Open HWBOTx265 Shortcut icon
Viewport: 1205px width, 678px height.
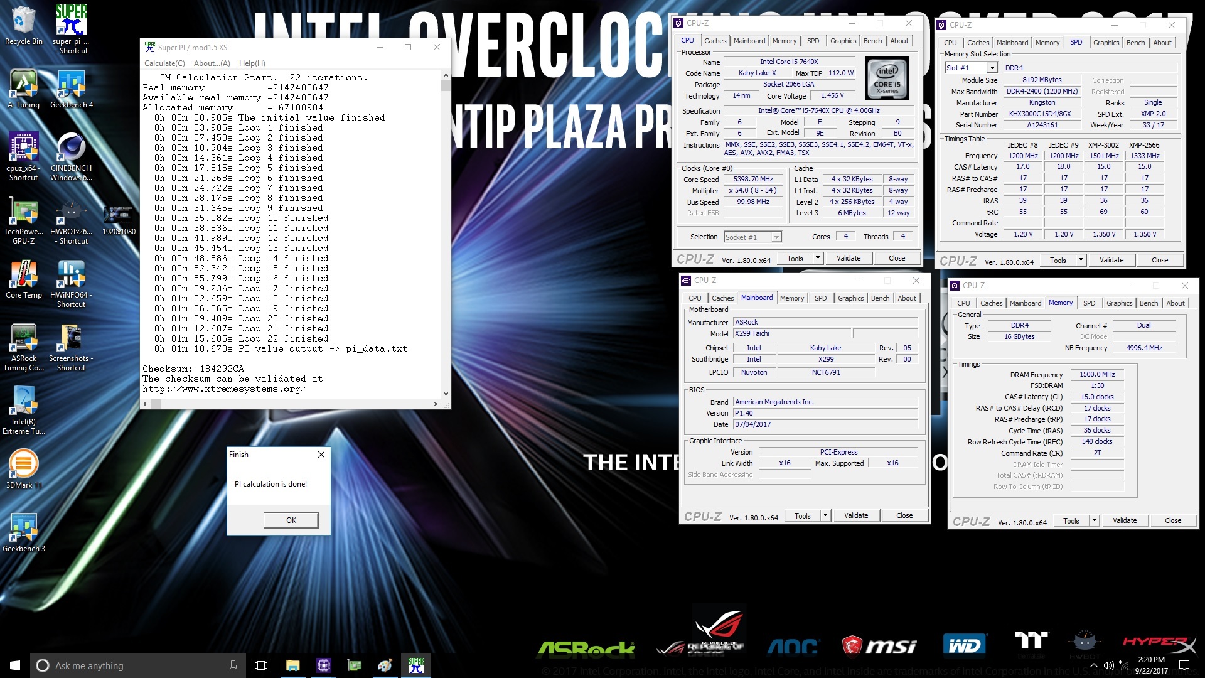click(x=71, y=221)
